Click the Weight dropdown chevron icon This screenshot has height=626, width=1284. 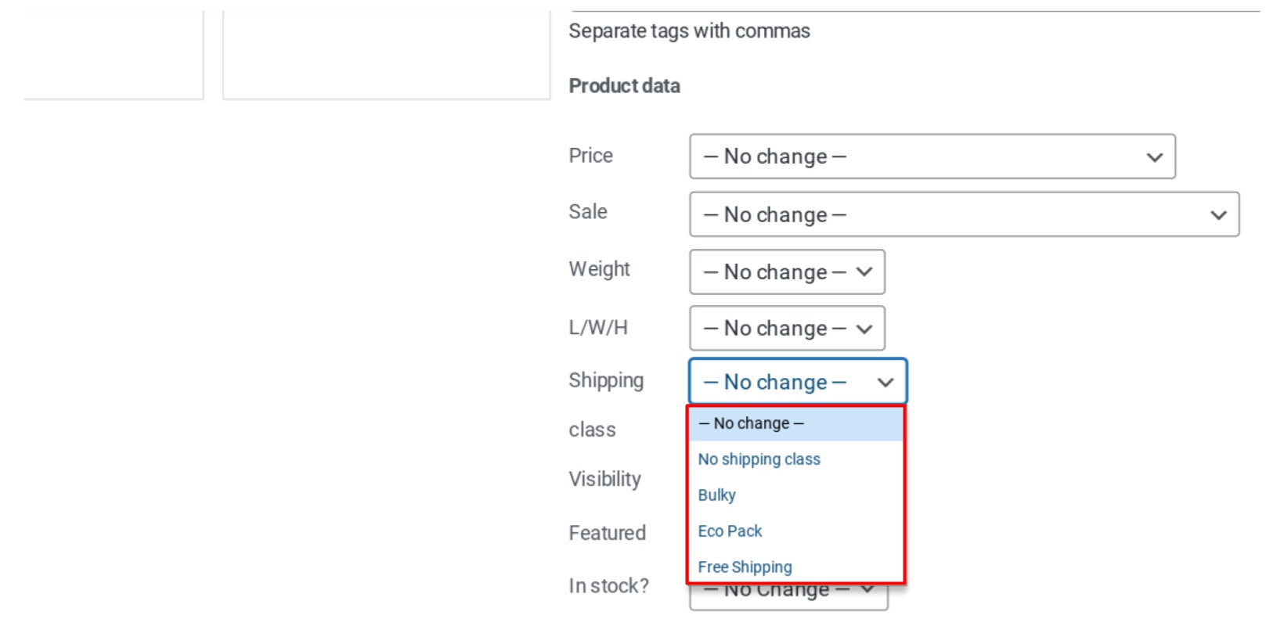coord(864,272)
